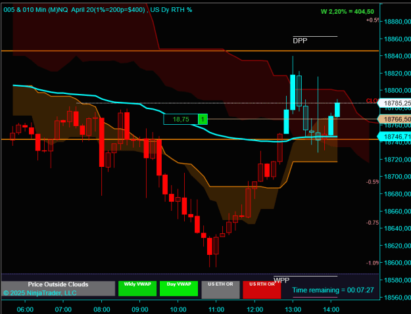Click the 18800,00 price axis label
411x314 pixels.
(x=397, y=91)
